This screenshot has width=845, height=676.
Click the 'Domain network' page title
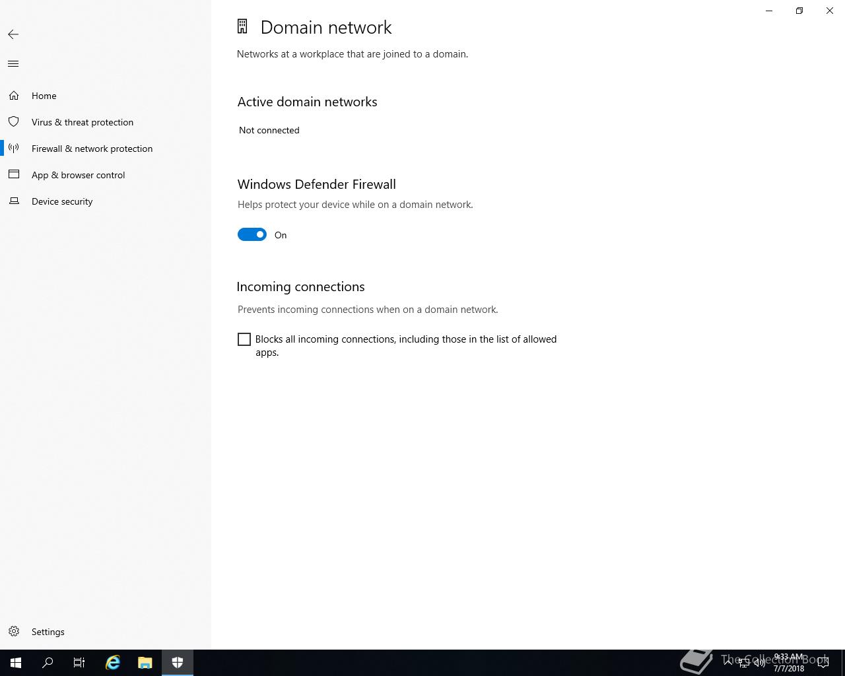click(326, 27)
